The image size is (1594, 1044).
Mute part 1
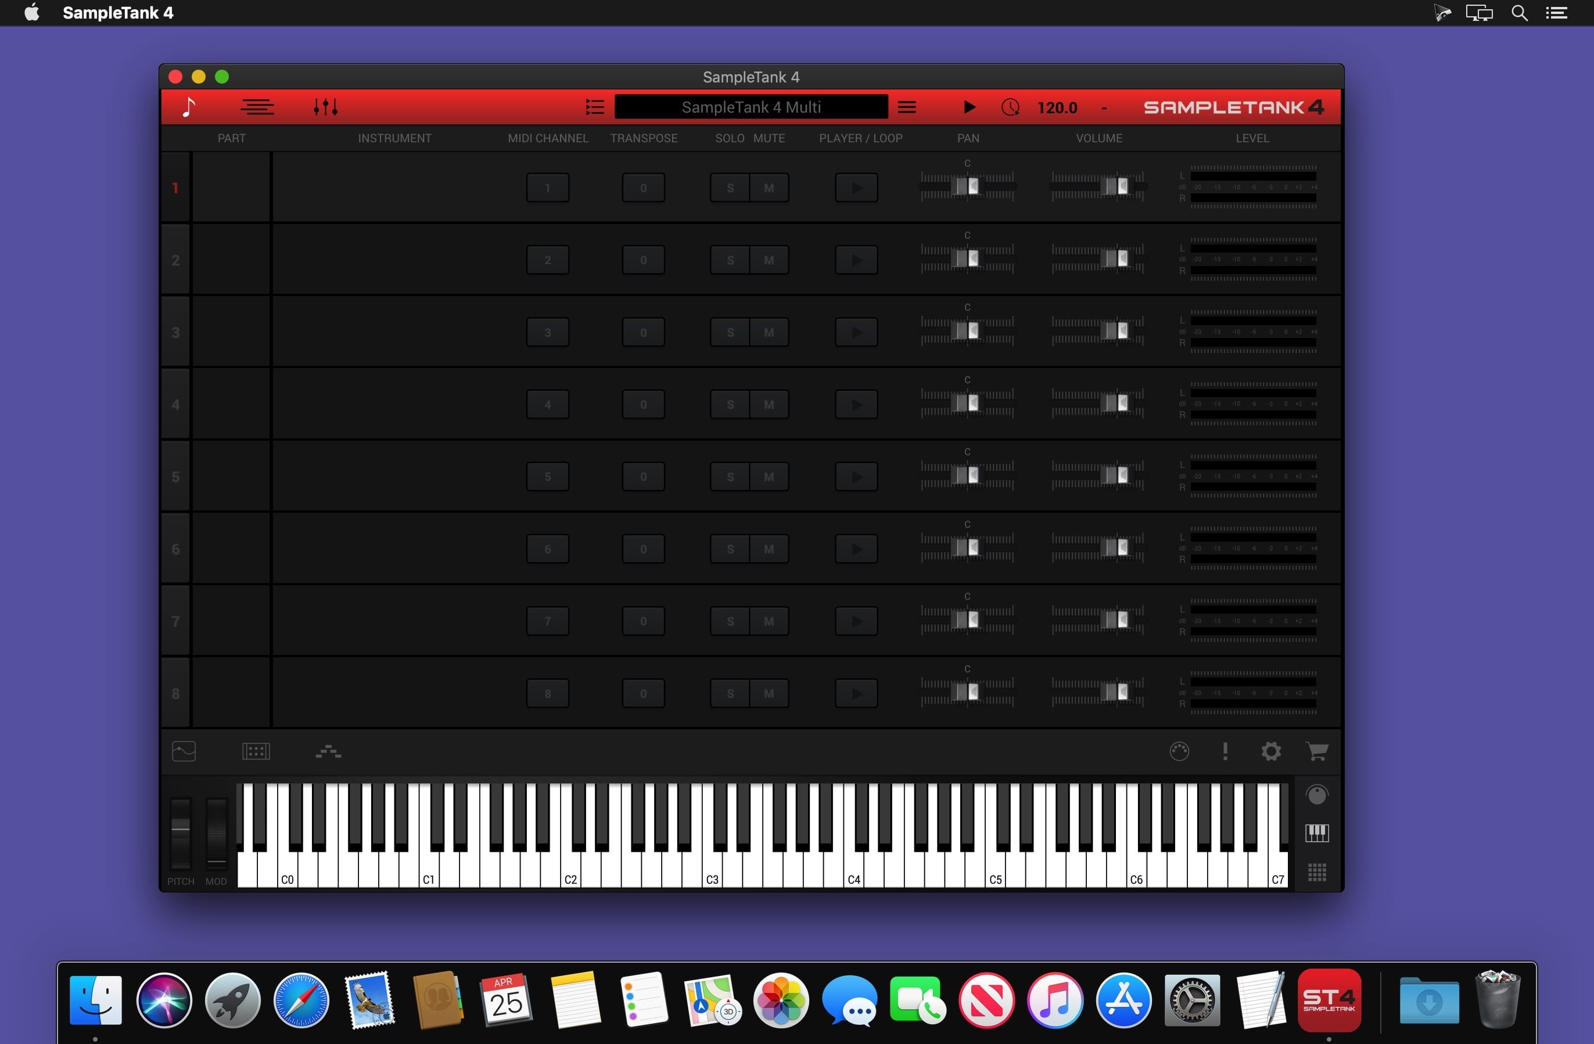(x=769, y=188)
